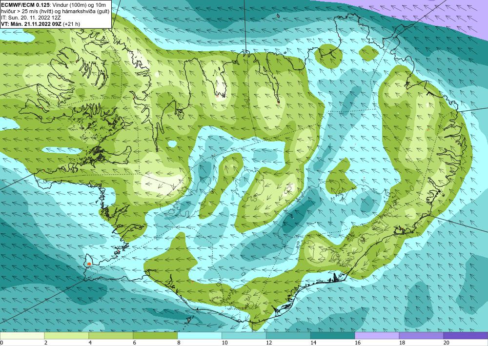Pick the aqua 10–12 m/s legend swatch
This screenshot has width=488, height=346.
coord(244,335)
